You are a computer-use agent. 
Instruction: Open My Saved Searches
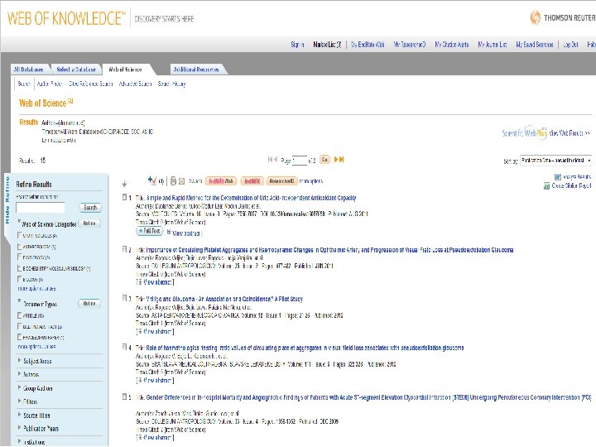point(535,45)
